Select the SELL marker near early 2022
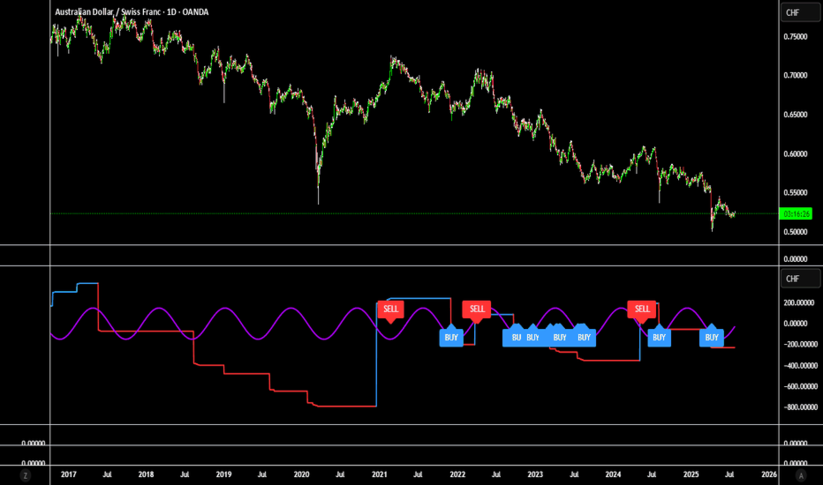Viewport: 823px width, 485px height. coord(477,310)
